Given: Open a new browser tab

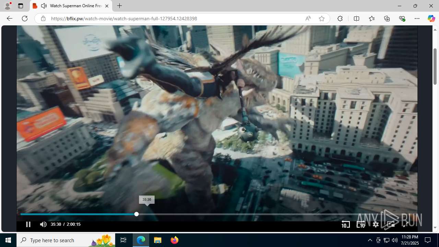Looking at the screenshot, I should click(119, 6).
